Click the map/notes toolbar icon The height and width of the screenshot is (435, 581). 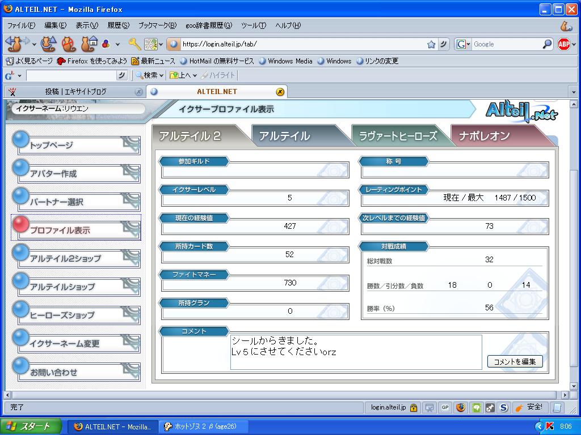point(151,44)
